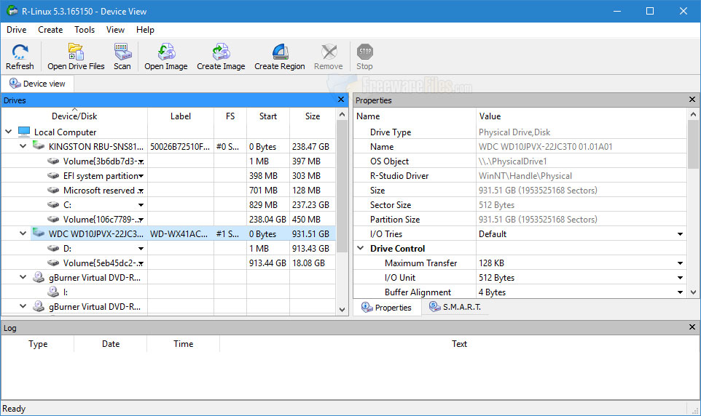The width and height of the screenshot is (701, 416).
Task: Open the View menu
Action: [115, 30]
